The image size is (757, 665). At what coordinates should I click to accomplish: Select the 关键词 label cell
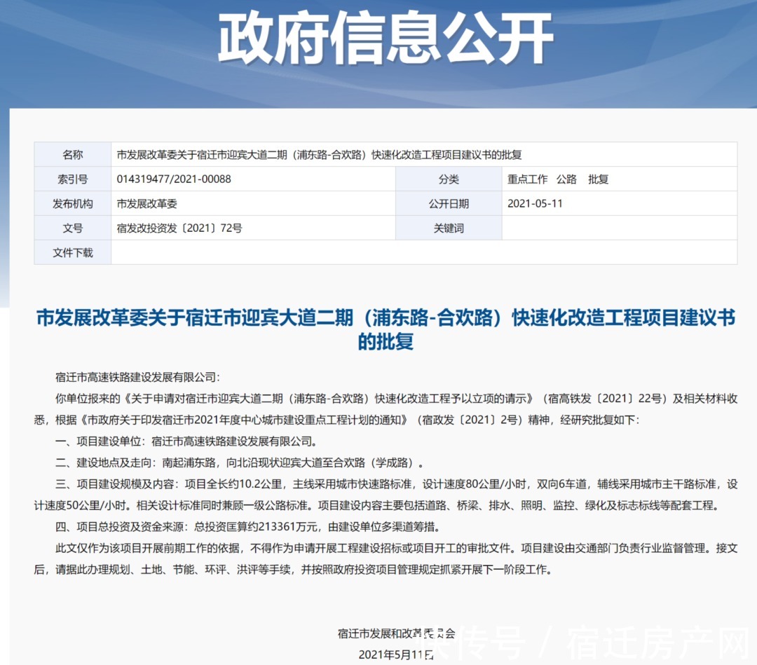click(x=449, y=228)
